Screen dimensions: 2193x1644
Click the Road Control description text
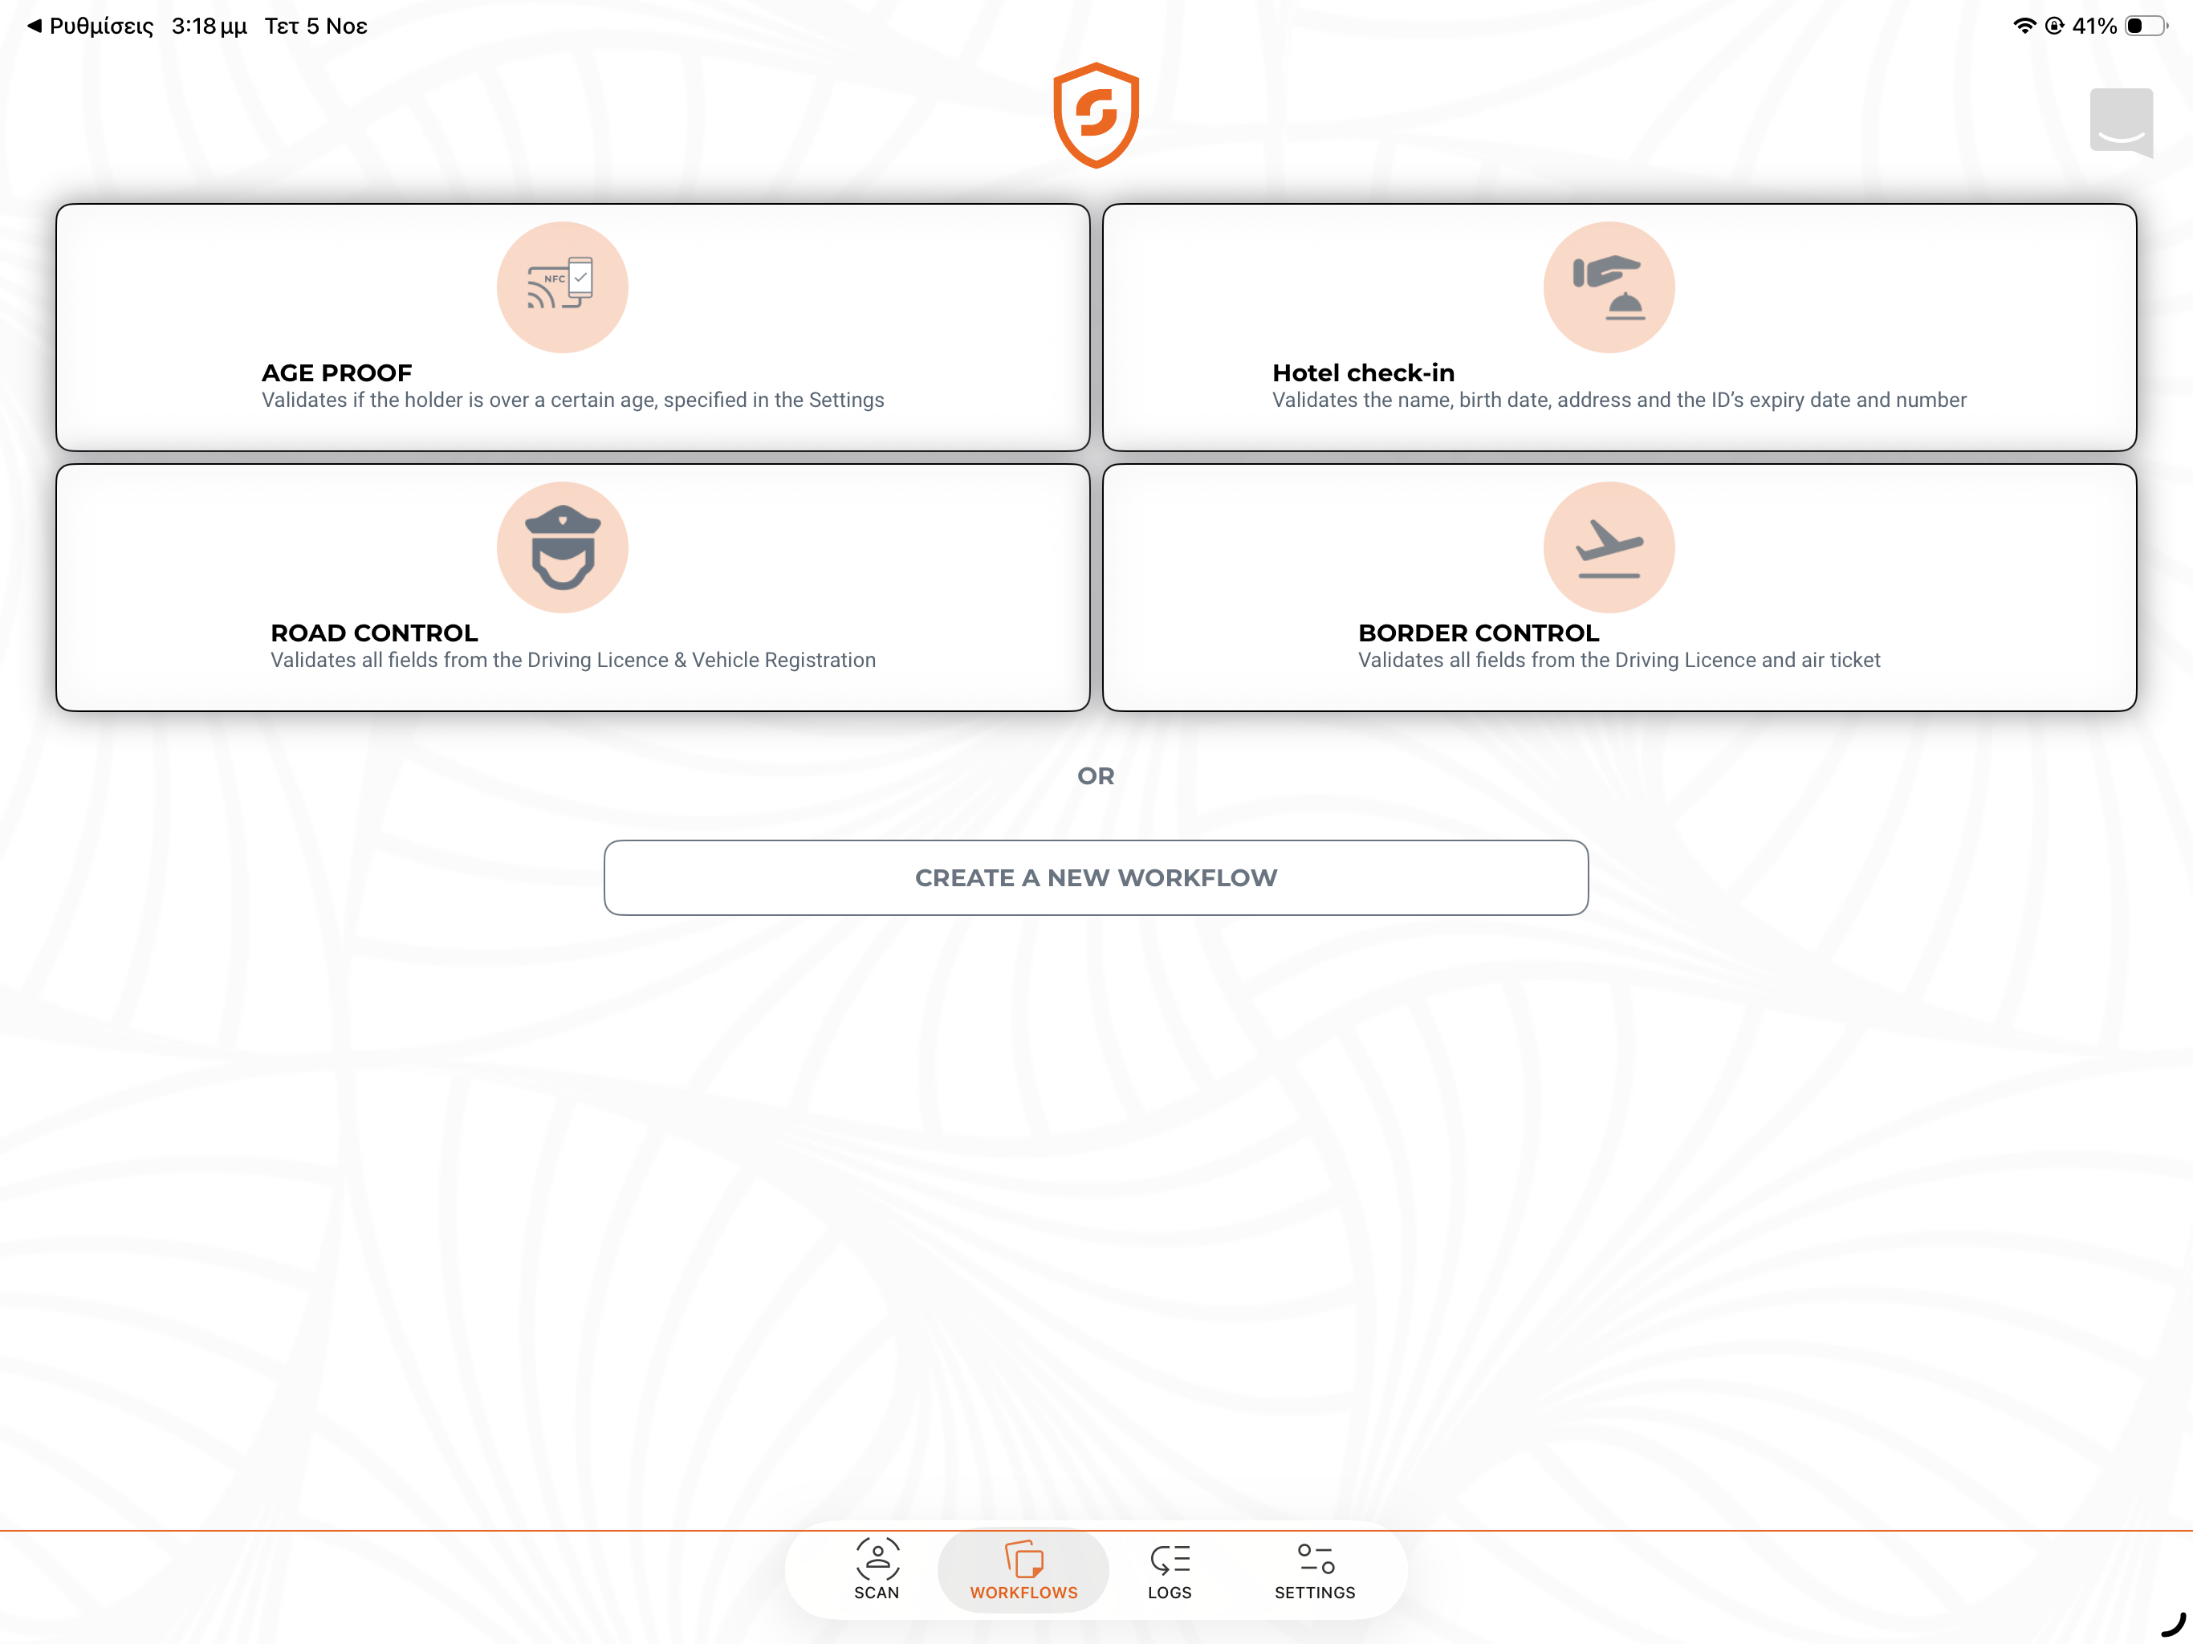coord(573,661)
